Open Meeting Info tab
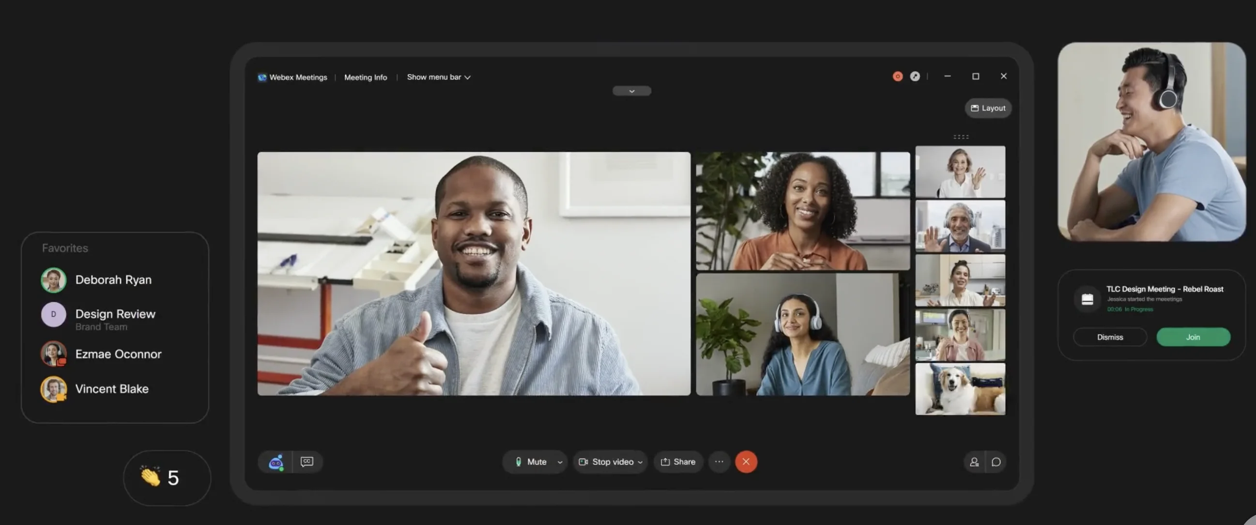Screen dimensions: 1256x525 (x=365, y=76)
